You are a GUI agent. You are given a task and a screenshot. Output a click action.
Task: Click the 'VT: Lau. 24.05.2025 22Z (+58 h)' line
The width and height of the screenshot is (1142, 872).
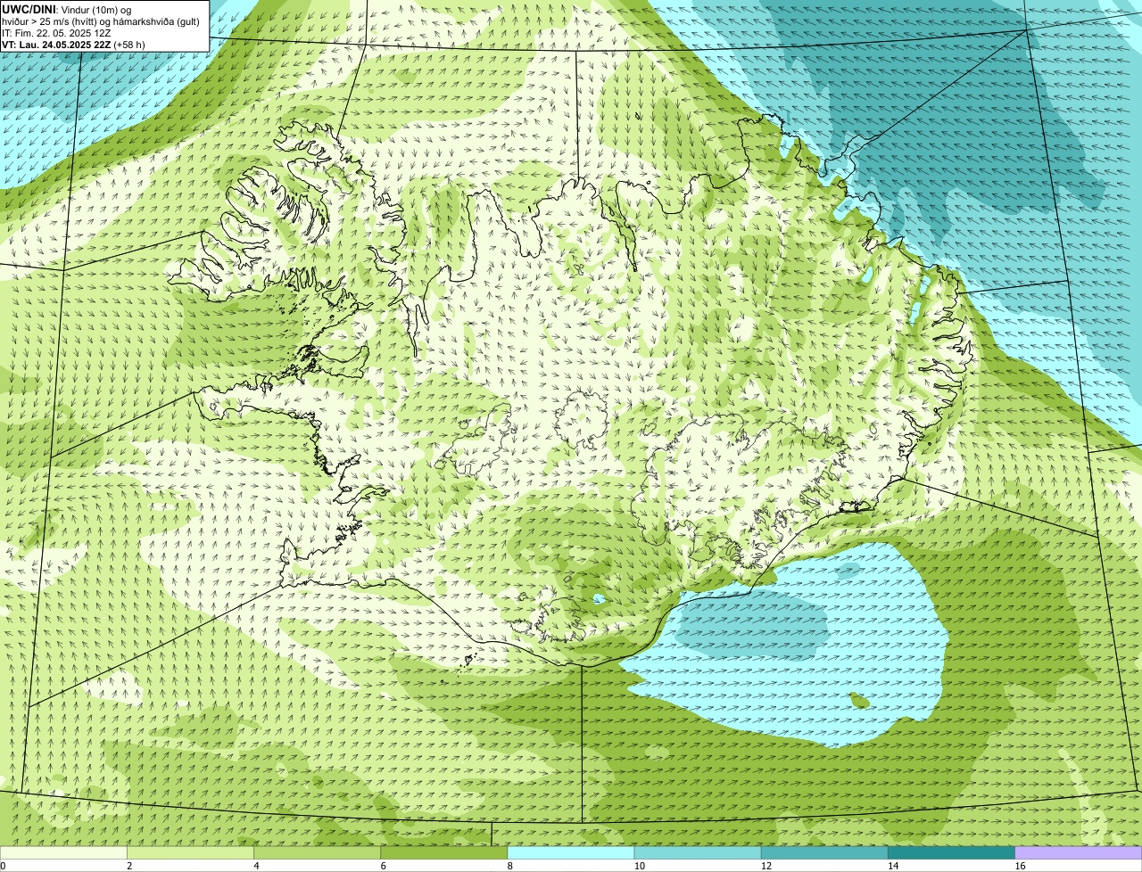[x=73, y=44]
